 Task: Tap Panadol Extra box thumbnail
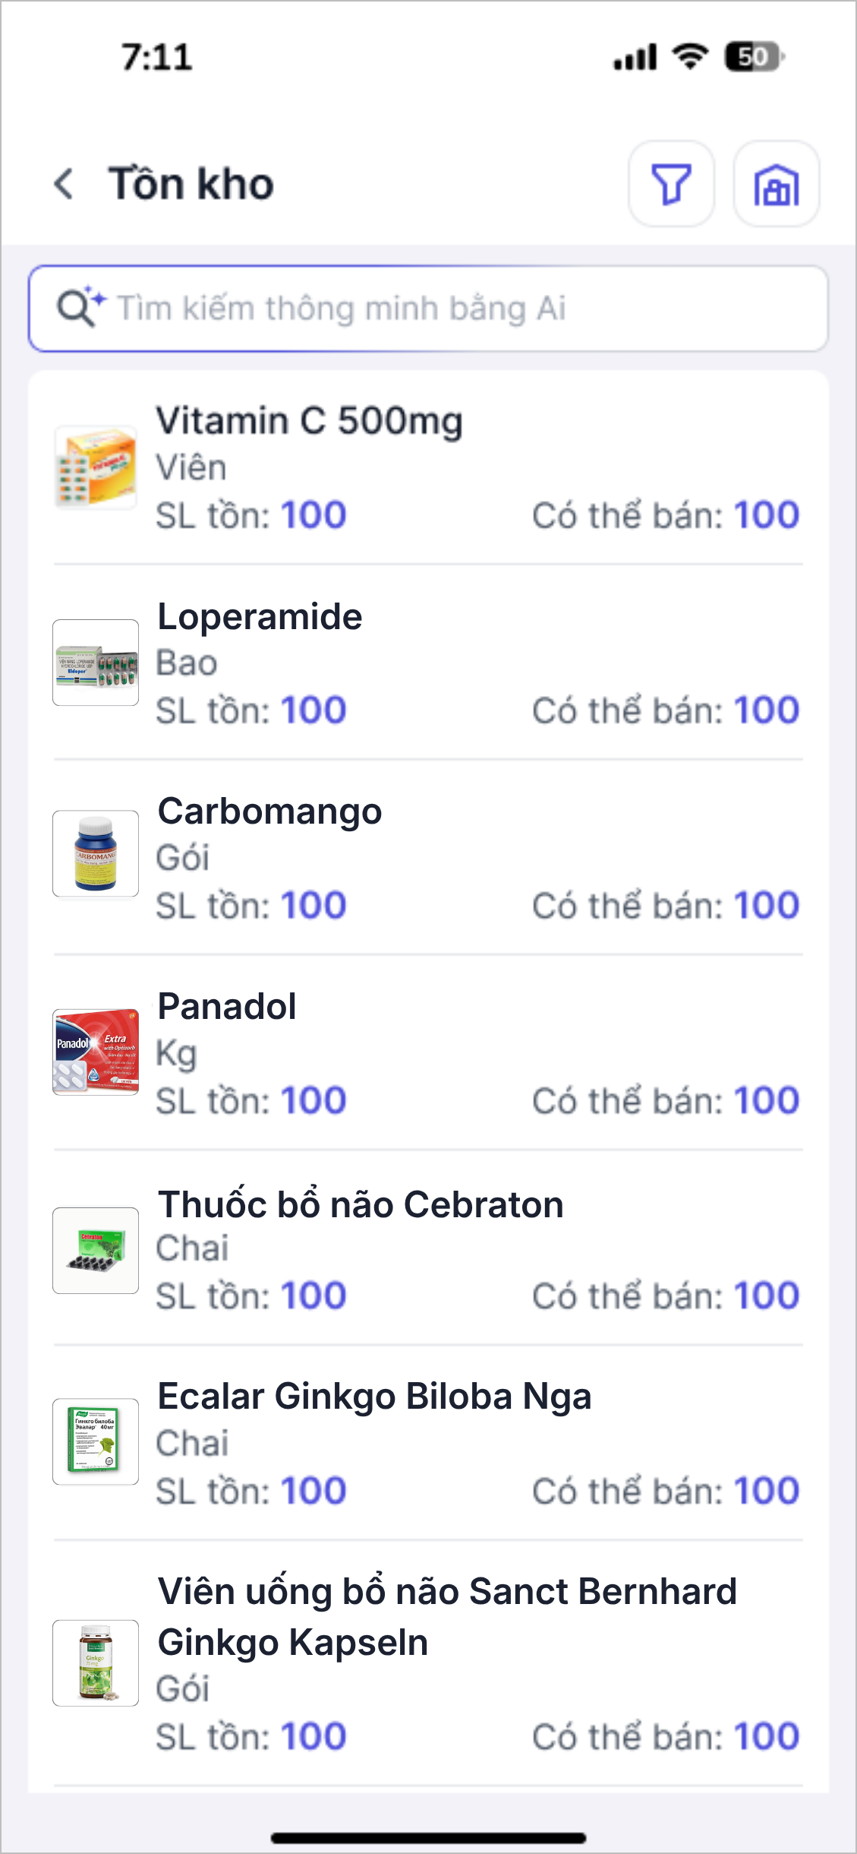(x=96, y=1052)
